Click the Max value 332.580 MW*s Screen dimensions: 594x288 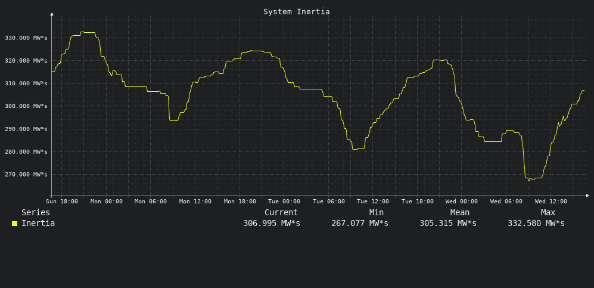pyautogui.click(x=536, y=223)
